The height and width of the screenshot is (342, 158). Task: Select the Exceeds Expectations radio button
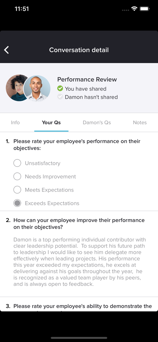tap(17, 203)
